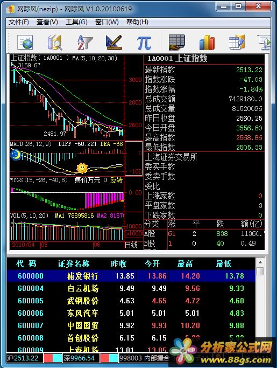Select the 武钢股份 stock row
Image resolution: width=277 pixels, height=368 pixels.
131,301
